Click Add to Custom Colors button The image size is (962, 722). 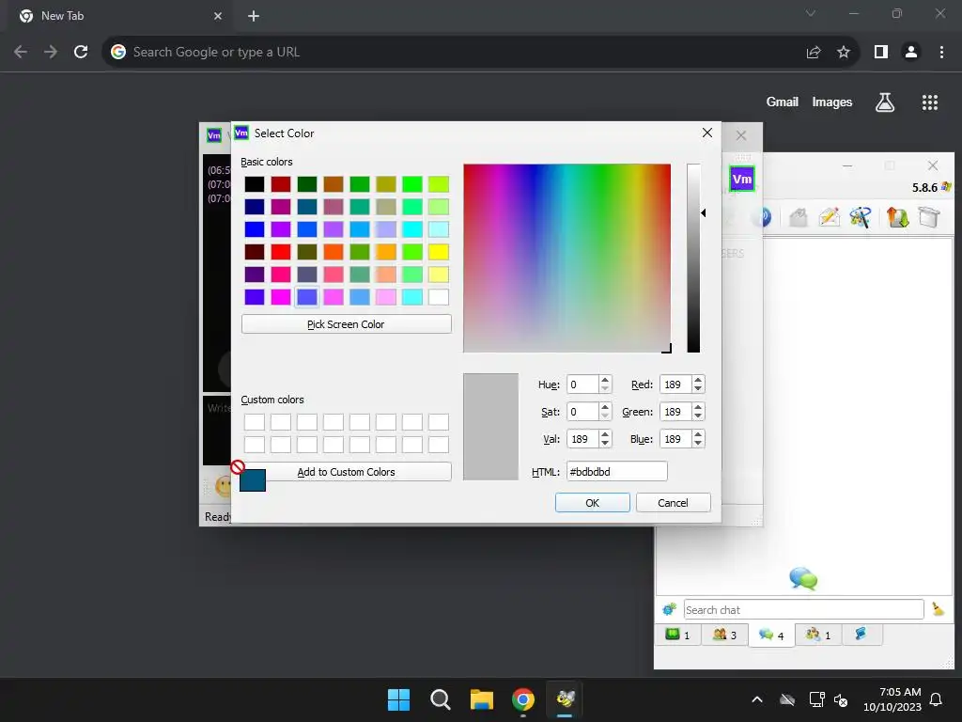click(x=346, y=472)
